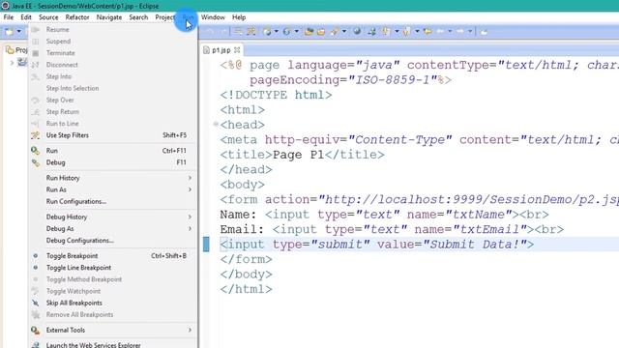This screenshot has width=619, height=348.
Task: Open the Source menu
Action: tap(48, 17)
